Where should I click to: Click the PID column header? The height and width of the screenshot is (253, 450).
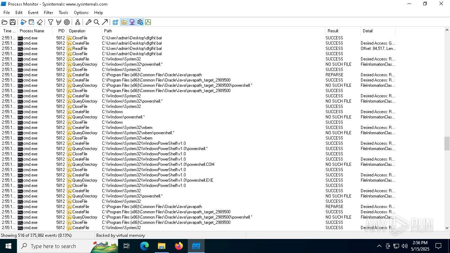click(x=60, y=31)
